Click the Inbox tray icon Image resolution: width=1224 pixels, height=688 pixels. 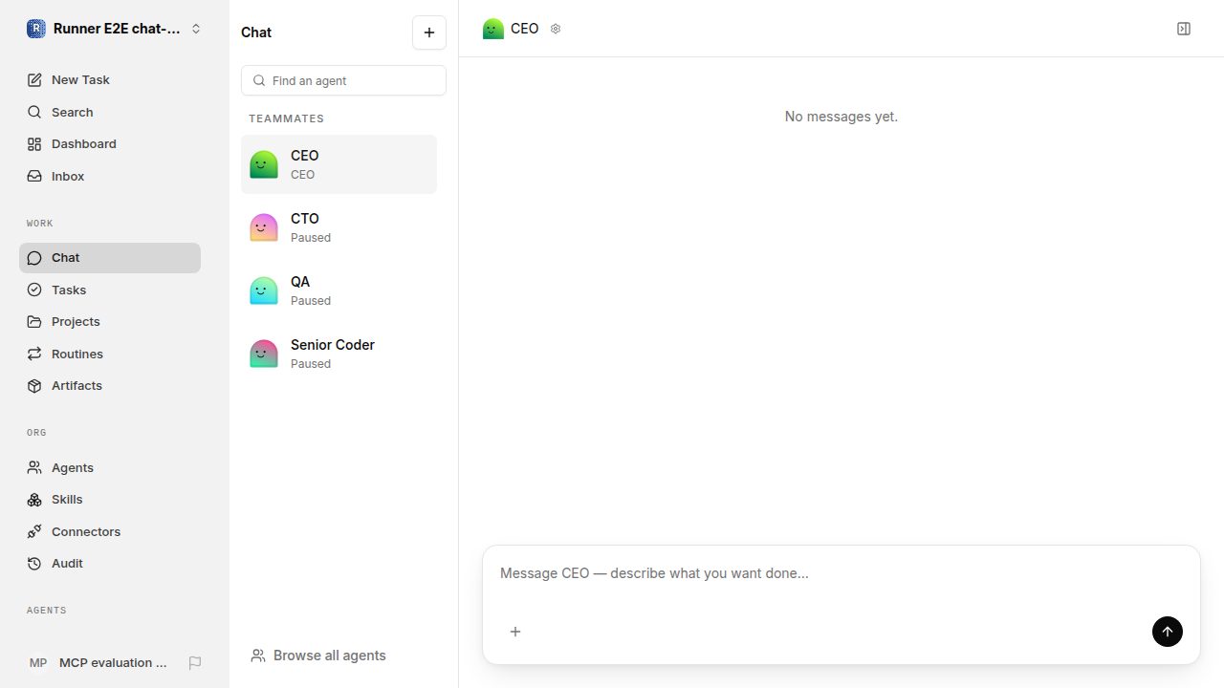click(x=34, y=177)
